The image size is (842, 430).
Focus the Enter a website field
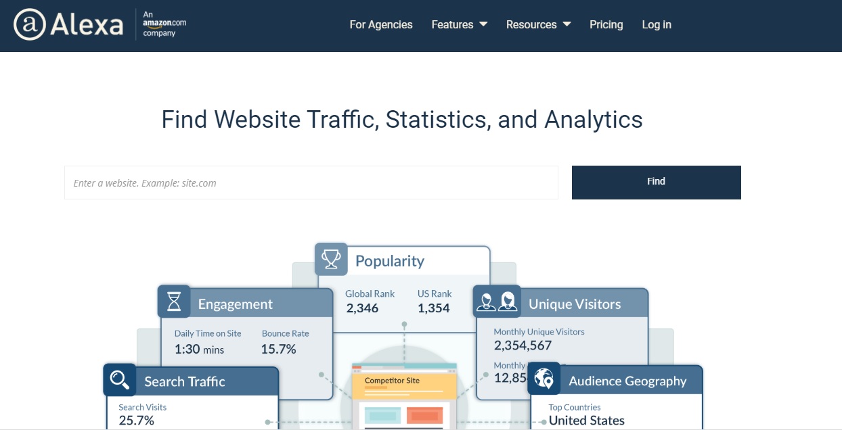pos(311,183)
